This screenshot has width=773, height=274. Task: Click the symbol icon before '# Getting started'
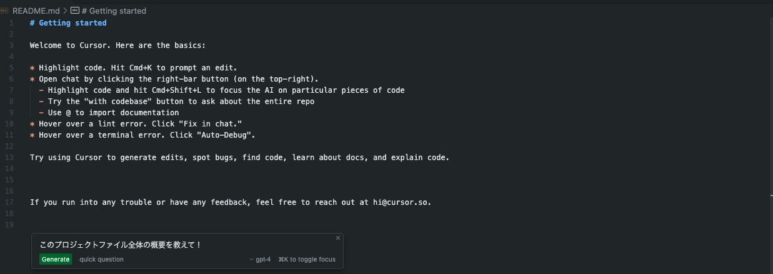pyautogui.click(x=75, y=11)
